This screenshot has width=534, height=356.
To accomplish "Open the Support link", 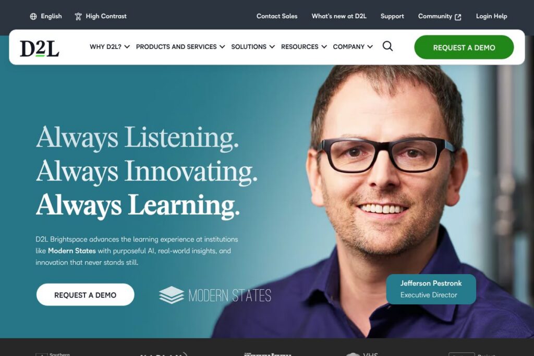I will 392,16.
